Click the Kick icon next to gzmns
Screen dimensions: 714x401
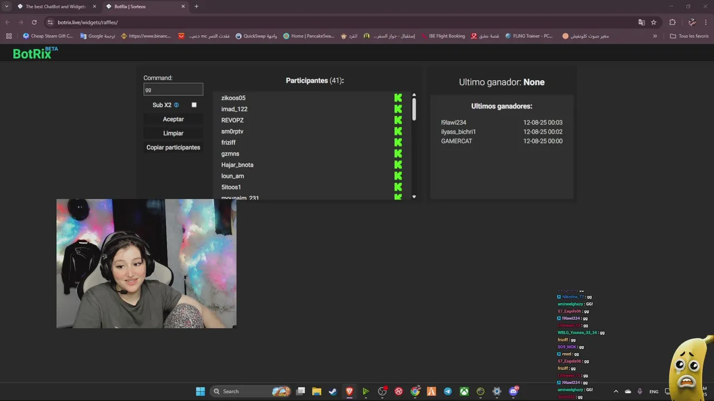coord(398,154)
